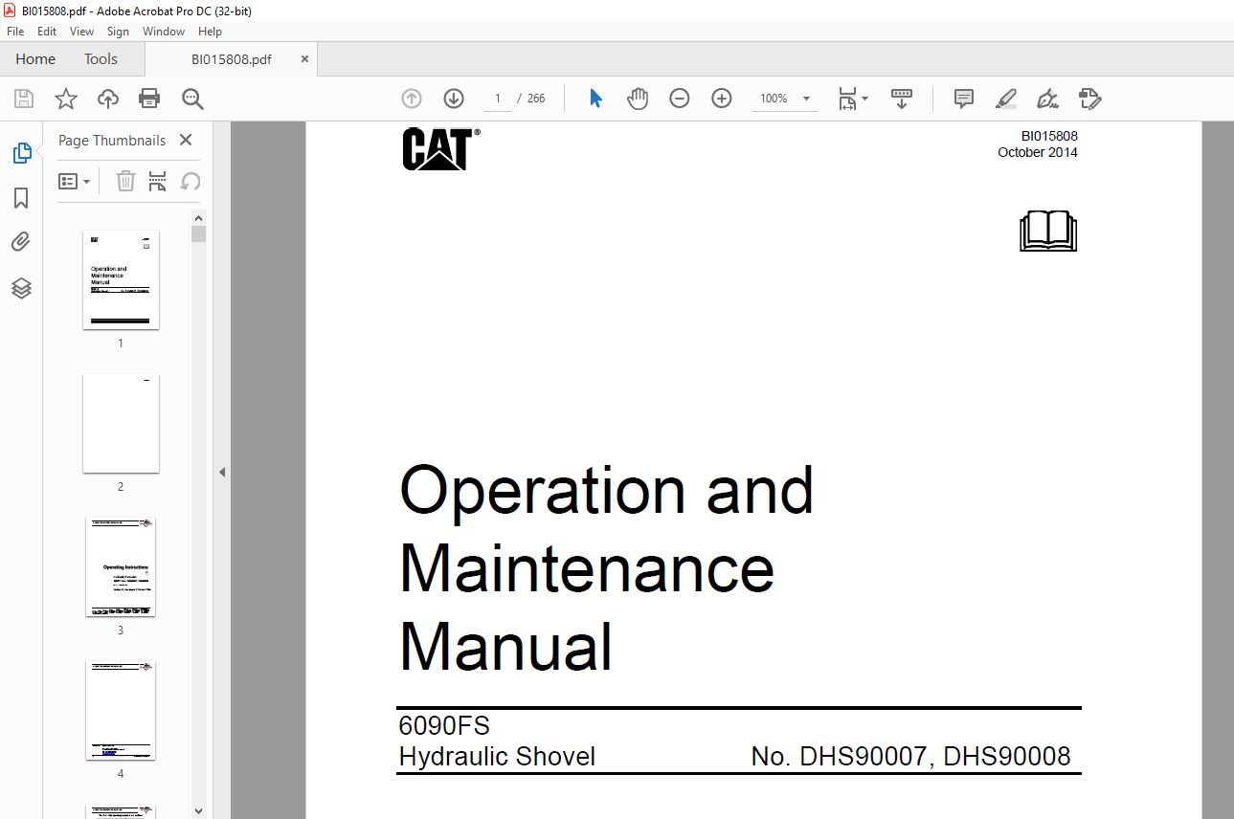Open the Window menu
The height and width of the screenshot is (819, 1234).
[164, 32]
